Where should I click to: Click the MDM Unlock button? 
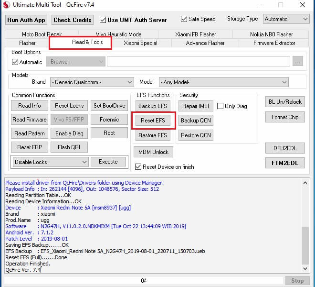pyautogui.click(x=154, y=152)
